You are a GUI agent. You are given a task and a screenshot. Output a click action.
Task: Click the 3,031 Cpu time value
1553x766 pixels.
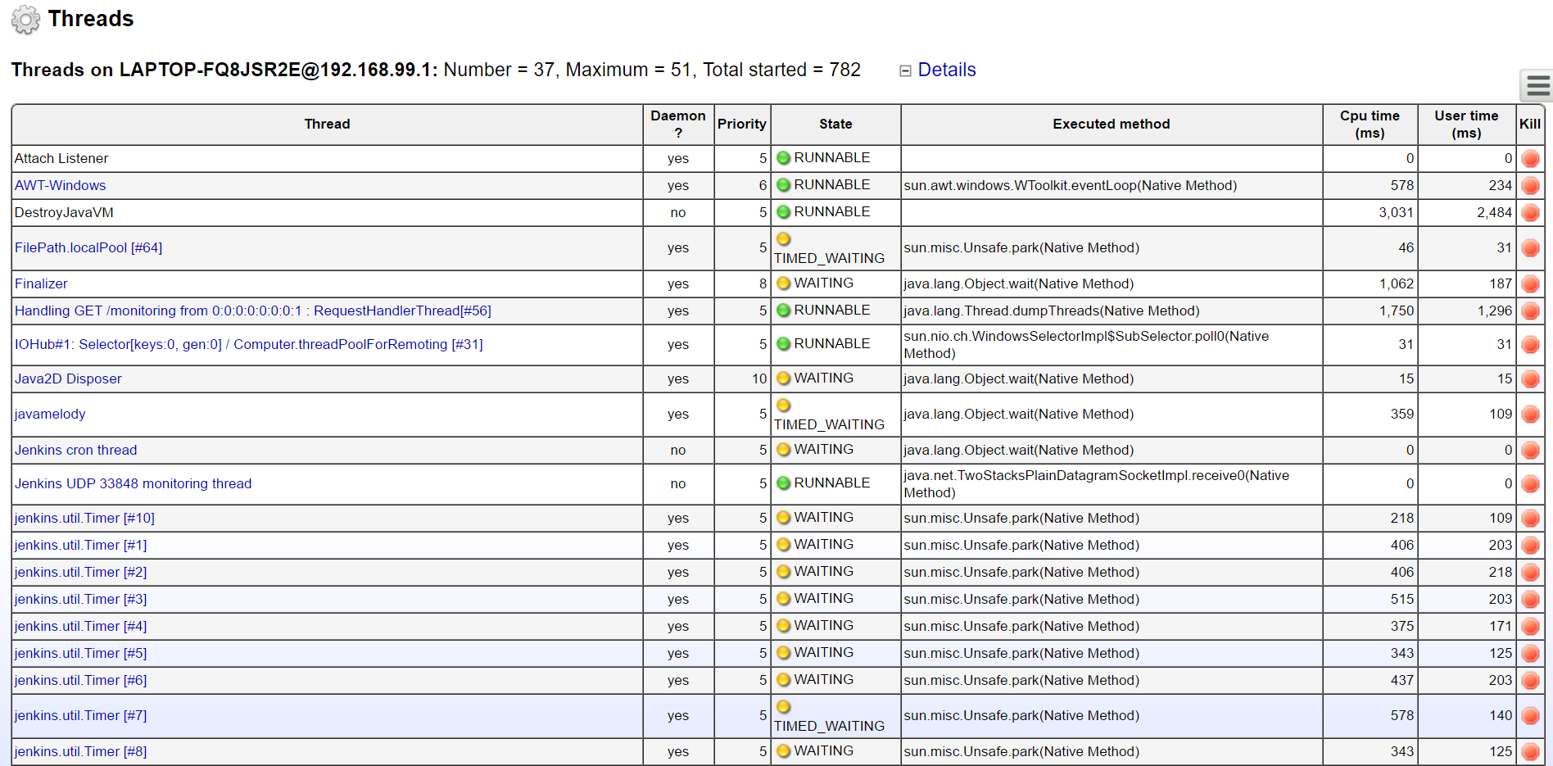pyautogui.click(x=1396, y=213)
